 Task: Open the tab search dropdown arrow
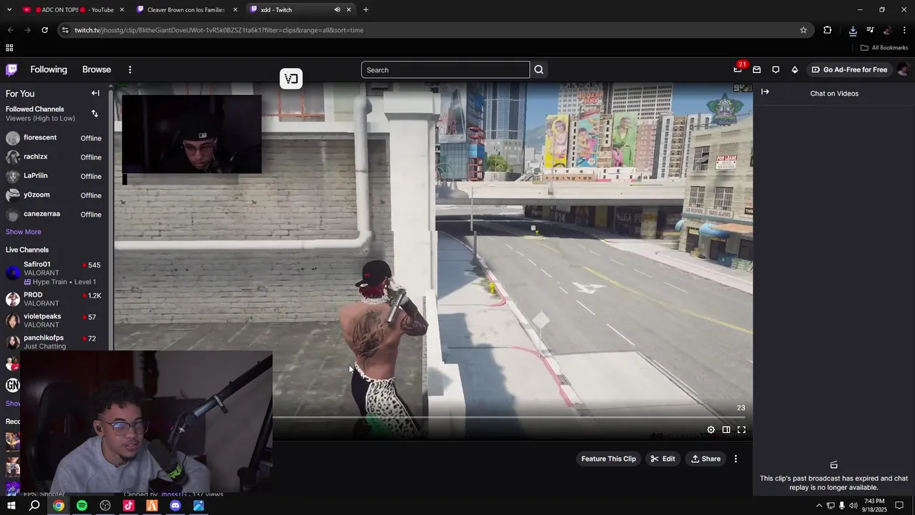pos(9,10)
